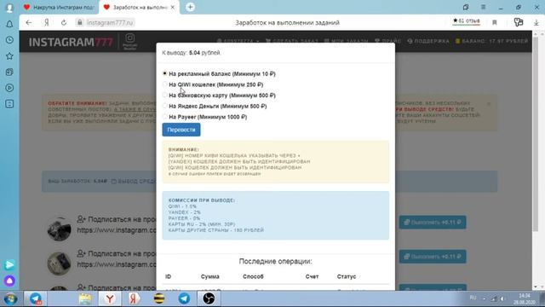Open Yandex browser Y taskbar icon
The width and height of the screenshot is (545, 307).
click(110, 298)
